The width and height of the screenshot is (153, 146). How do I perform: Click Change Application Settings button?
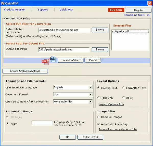(25, 71)
